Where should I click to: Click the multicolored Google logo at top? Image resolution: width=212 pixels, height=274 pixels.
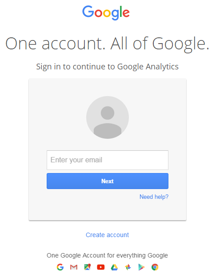pos(106,12)
